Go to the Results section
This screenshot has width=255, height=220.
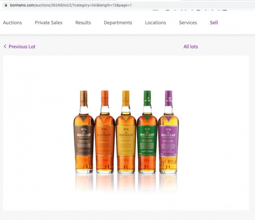point(83,23)
